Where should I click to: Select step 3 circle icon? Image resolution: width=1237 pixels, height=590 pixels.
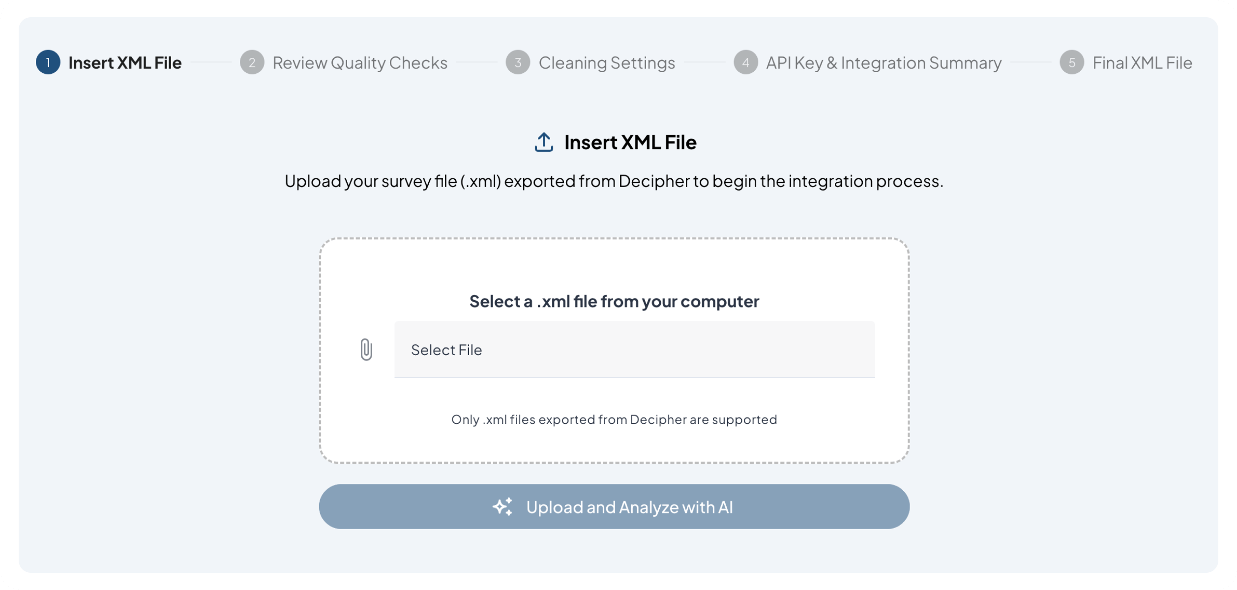[x=518, y=62]
